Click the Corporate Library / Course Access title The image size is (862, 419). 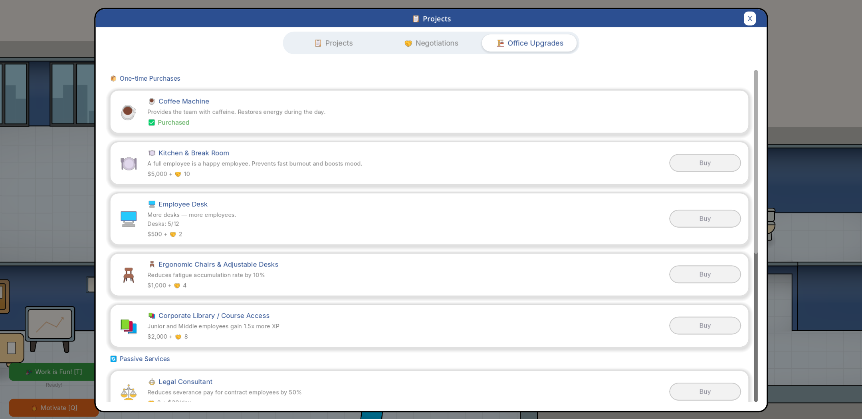[214, 316]
